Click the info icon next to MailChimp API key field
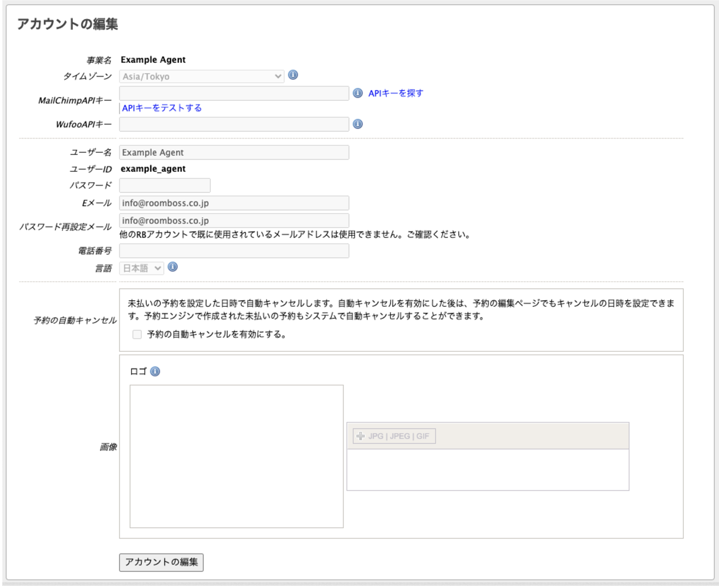This screenshot has width=719, height=586. point(358,93)
